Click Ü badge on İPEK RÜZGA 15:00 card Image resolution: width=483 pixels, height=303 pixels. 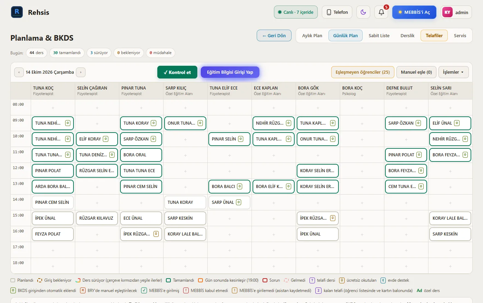[333, 218]
